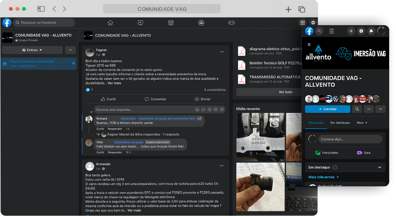Screen dimensions: 396x216
Task: Open the hamburger menu in mobile window
Action: [331, 31]
